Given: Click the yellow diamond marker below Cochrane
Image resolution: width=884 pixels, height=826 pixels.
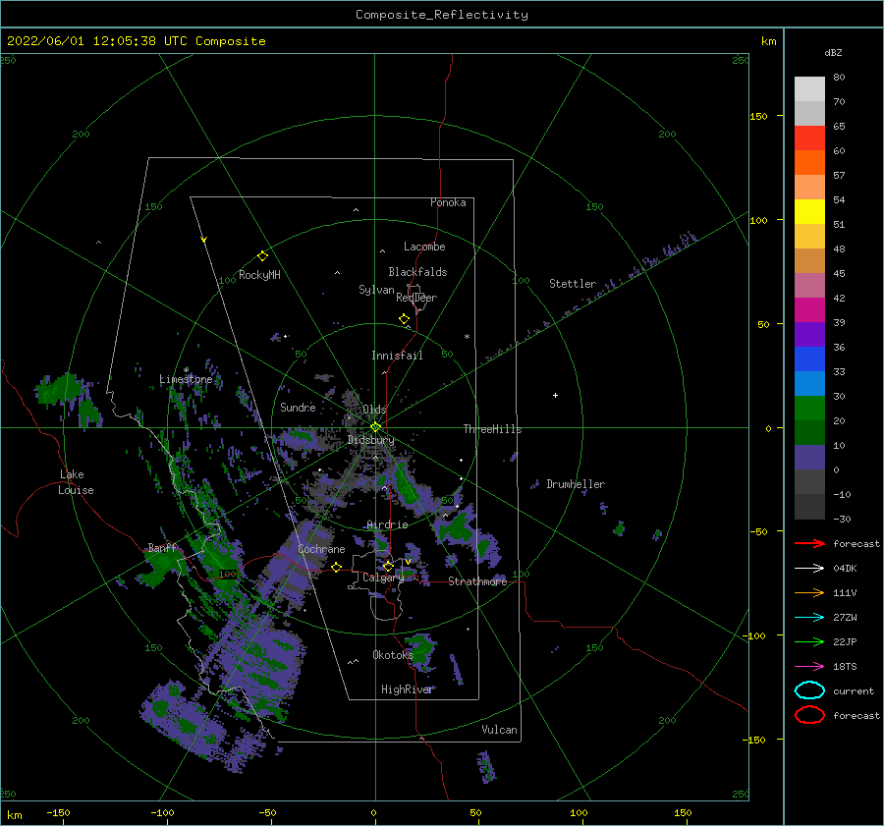Looking at the screenshot, I should [x=337, y=568].
